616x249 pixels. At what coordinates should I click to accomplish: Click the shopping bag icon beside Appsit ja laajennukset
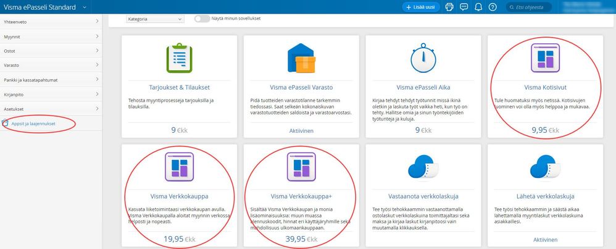pos(5,123)
